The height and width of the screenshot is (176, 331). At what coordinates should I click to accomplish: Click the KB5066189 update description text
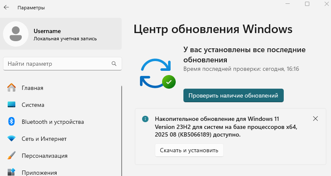[x=226, y=127]
